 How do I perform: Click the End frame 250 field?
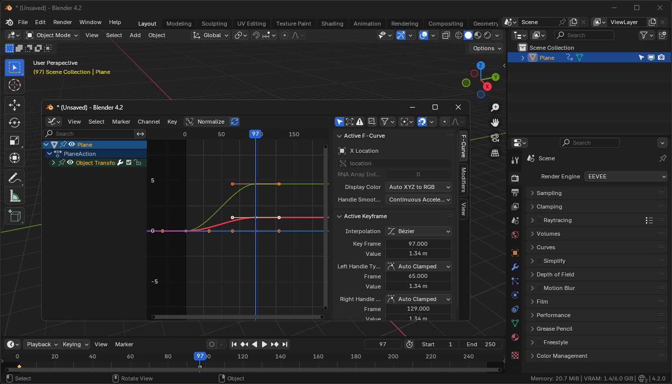482,344
